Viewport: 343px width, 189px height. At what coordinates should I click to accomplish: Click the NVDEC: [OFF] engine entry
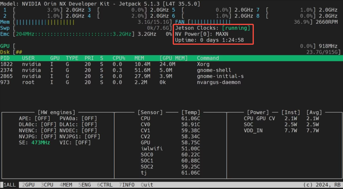(78, 131)
